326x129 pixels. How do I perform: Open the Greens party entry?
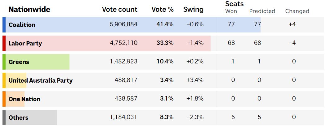pos(19,62)
